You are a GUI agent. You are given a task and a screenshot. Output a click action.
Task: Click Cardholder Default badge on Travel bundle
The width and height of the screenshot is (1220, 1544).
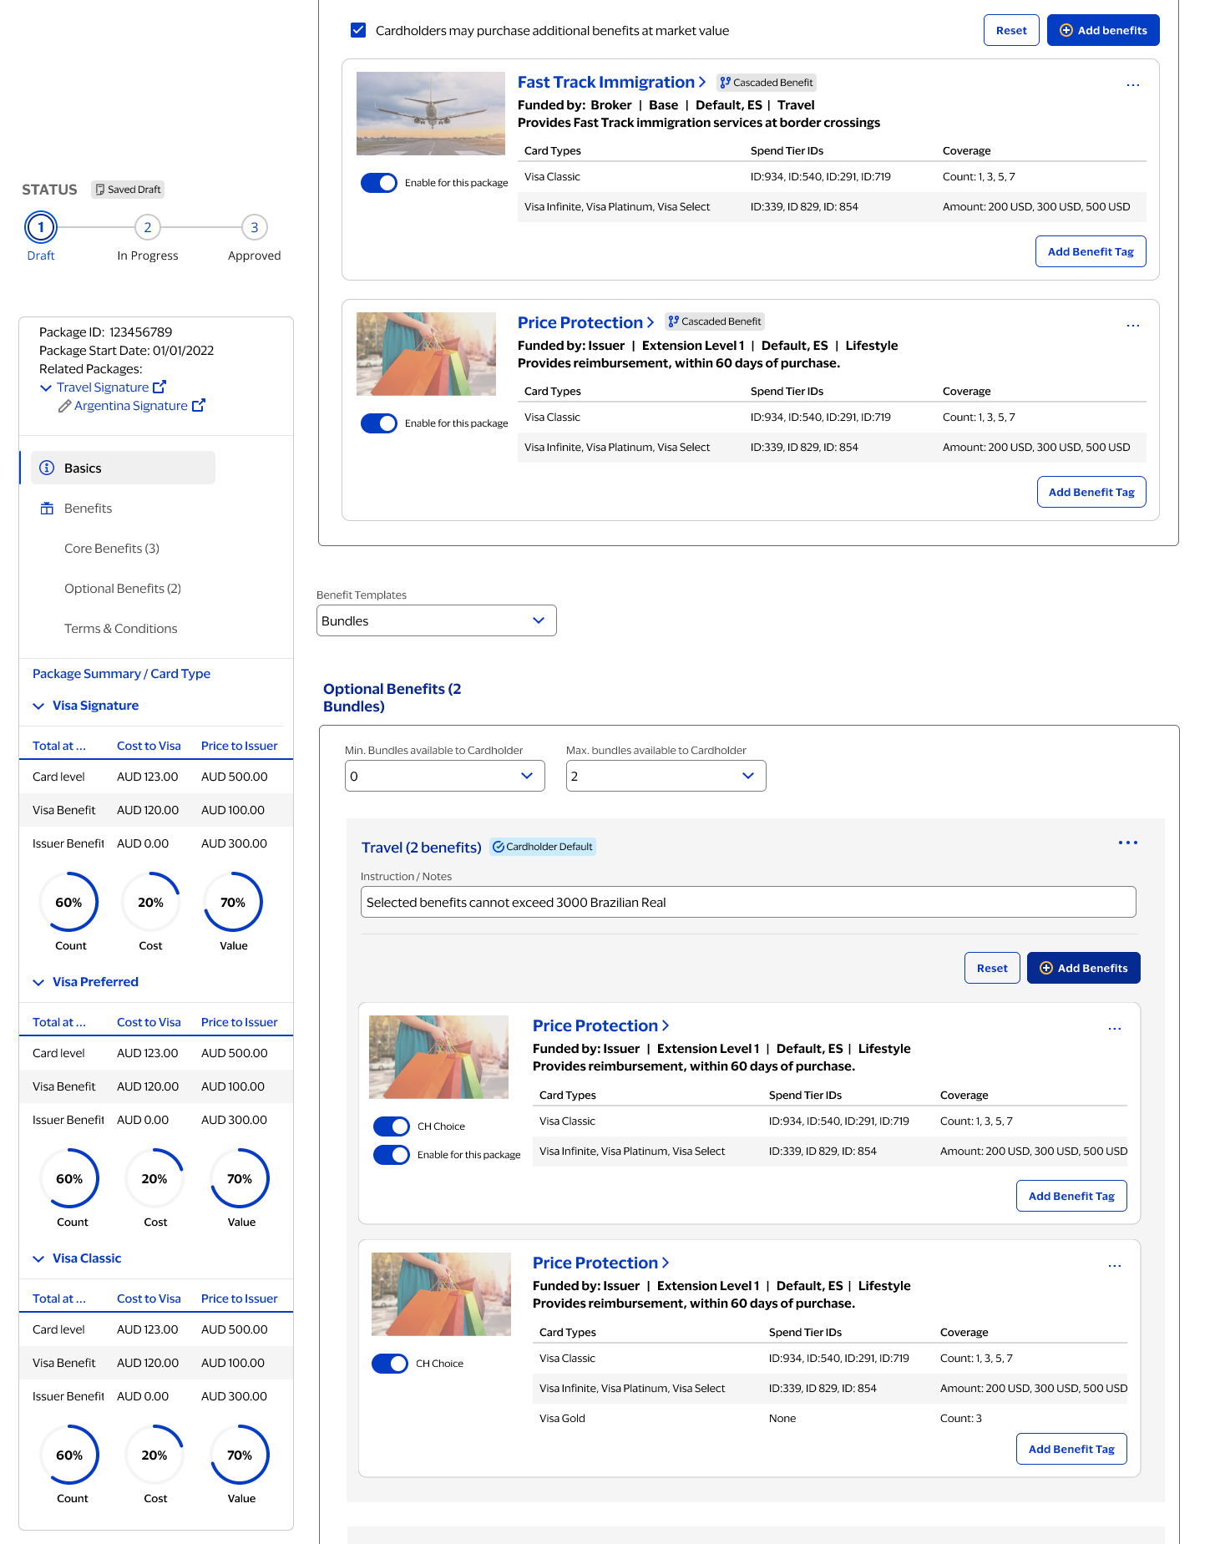click(x=543, y=847)
